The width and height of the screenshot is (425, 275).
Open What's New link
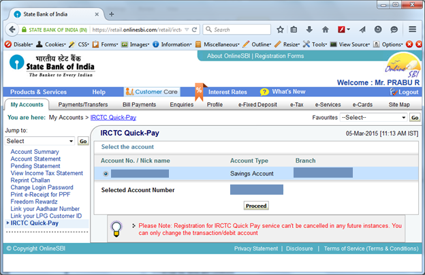tap(289, 92)
